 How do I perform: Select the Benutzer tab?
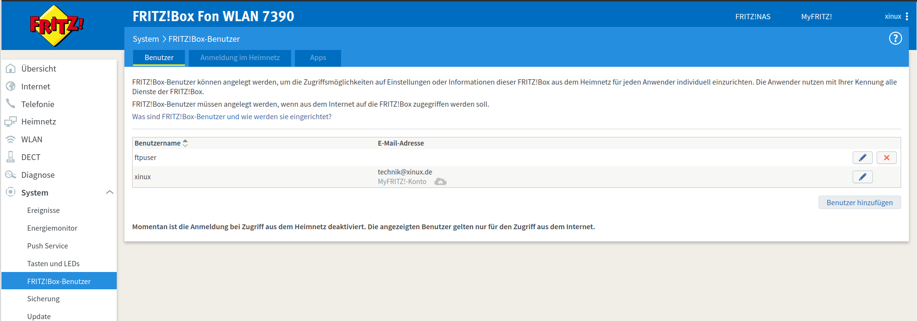tap(159, 58)
